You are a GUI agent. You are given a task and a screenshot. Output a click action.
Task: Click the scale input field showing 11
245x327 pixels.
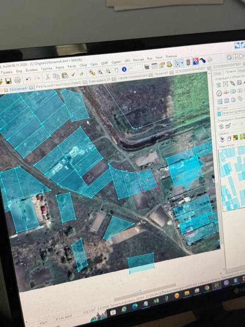[x=135, y=68]
